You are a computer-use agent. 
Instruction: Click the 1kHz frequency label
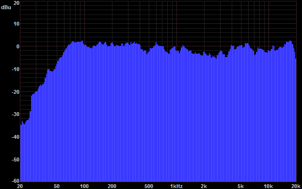point(176,186)
